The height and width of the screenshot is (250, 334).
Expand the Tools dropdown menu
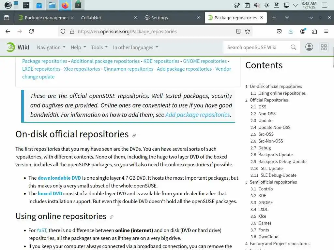click(x=99, y=48)
